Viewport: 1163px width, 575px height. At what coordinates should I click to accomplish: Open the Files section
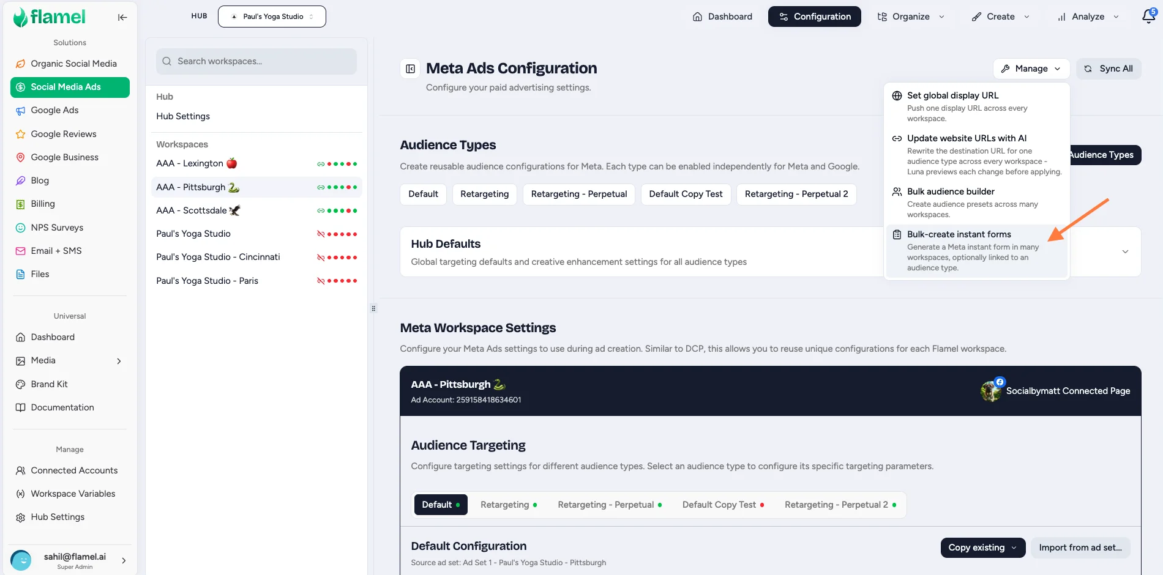[70, 274]
